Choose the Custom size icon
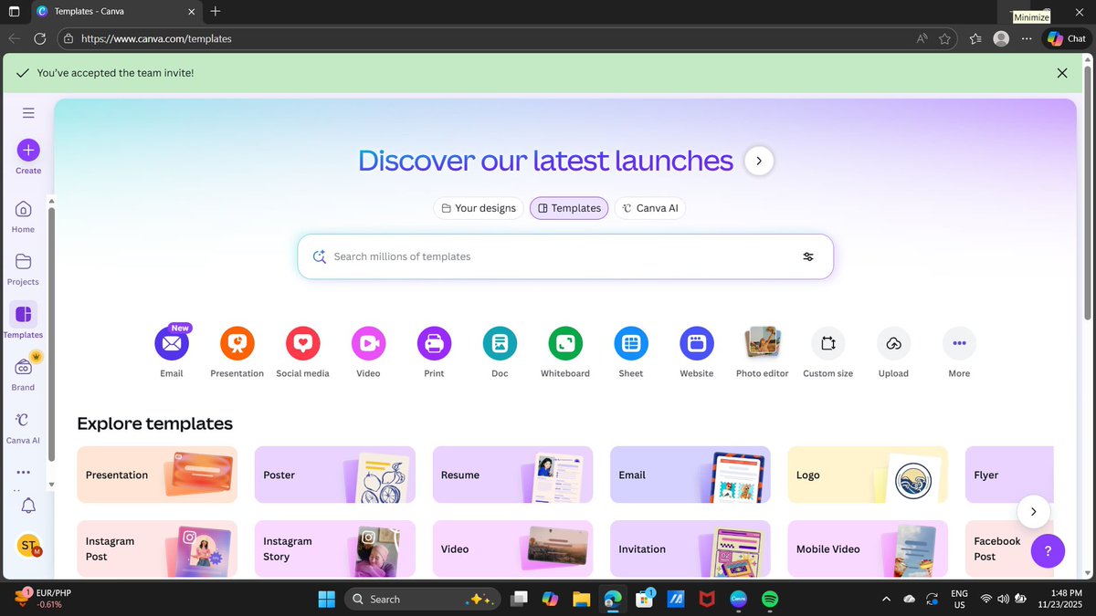 tap(828, 344)
